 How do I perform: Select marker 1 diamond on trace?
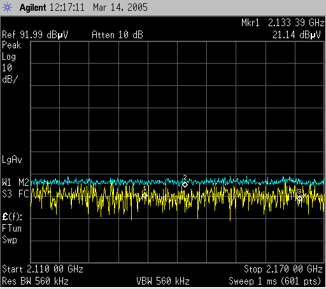(x=145, y=195)
